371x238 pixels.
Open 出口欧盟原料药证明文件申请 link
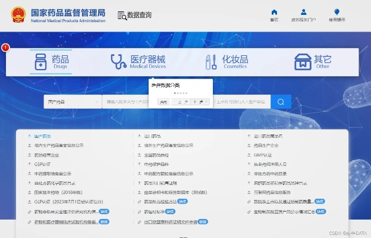(171, 222)
